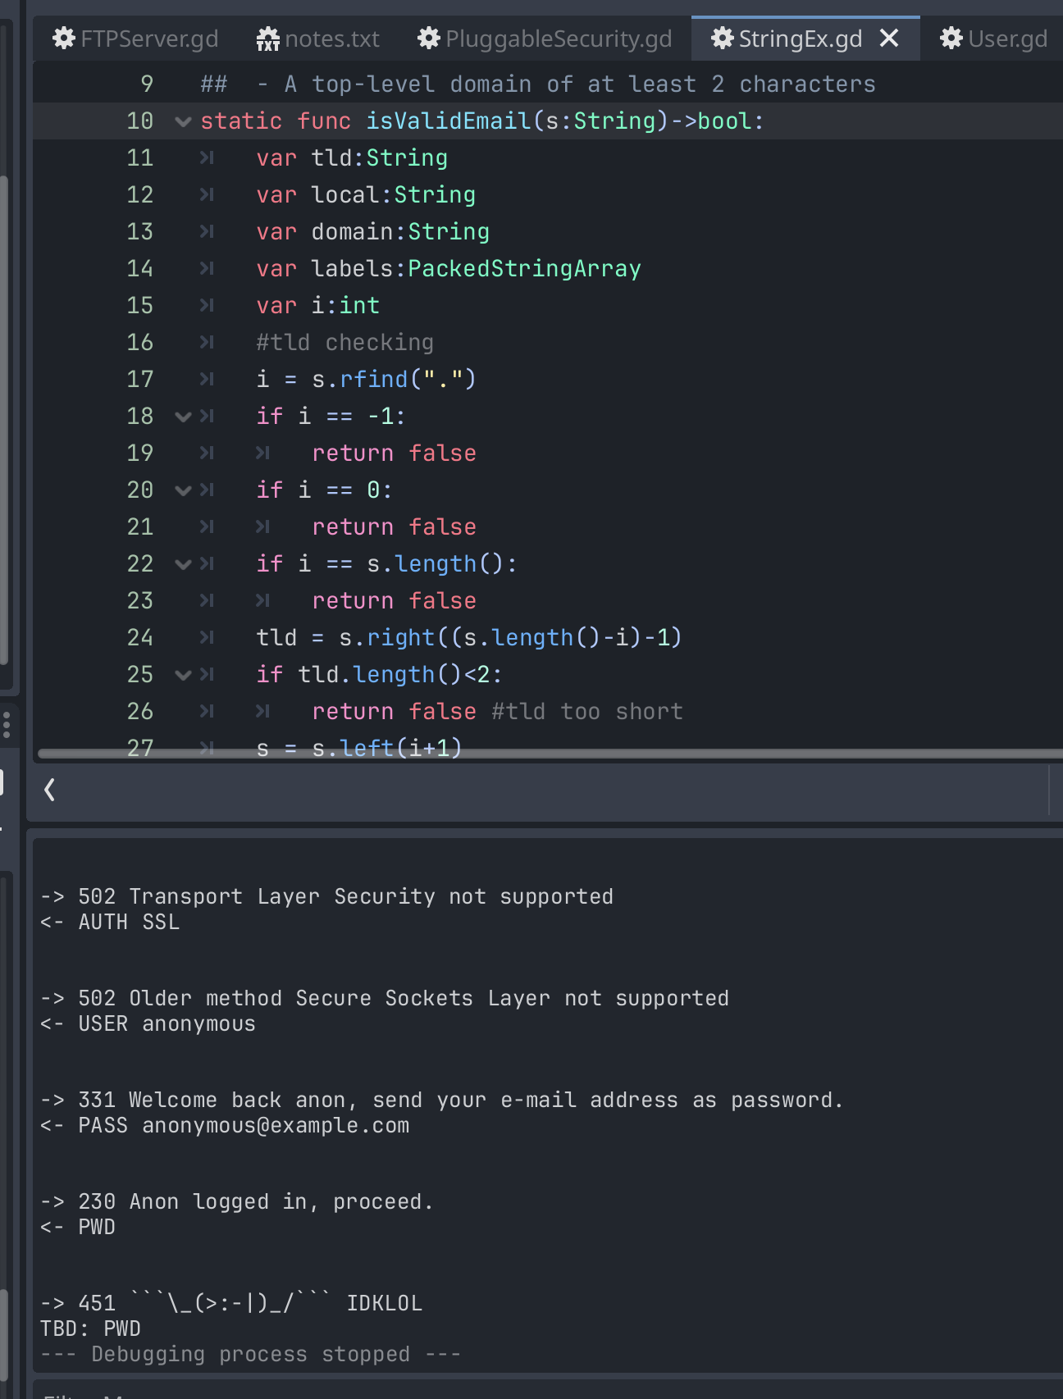Click the isValidEmail function name

click(449, 121)
